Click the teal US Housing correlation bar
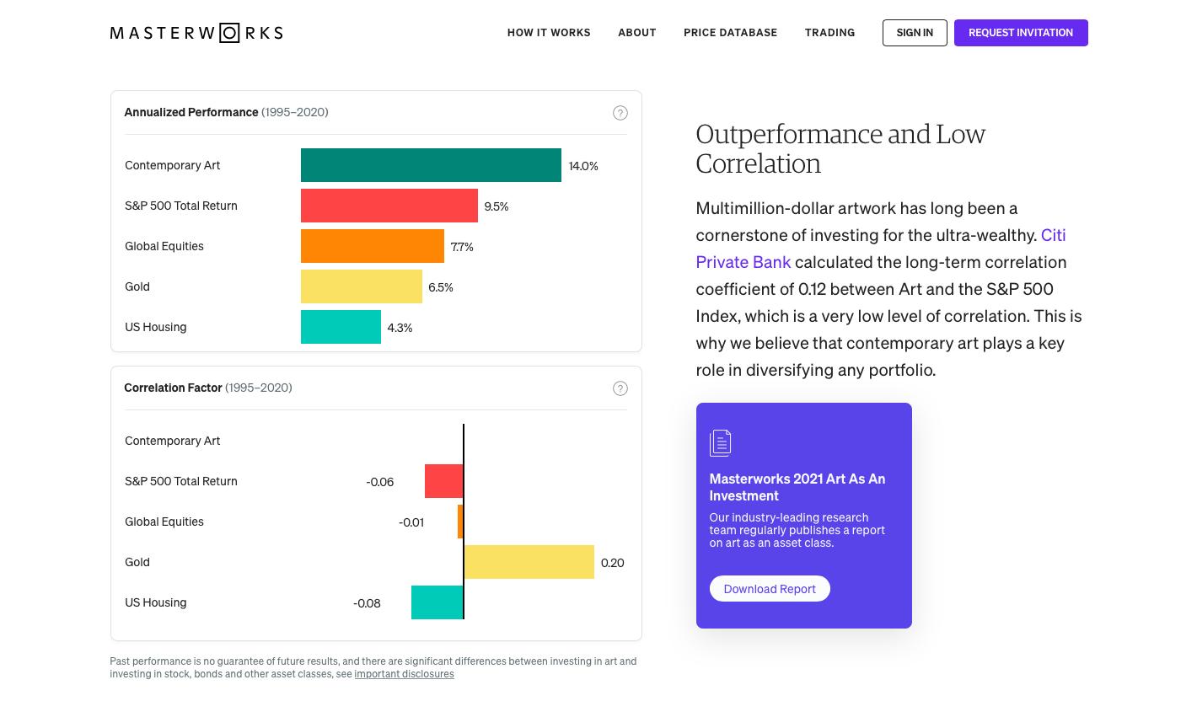 click(437, 602)
